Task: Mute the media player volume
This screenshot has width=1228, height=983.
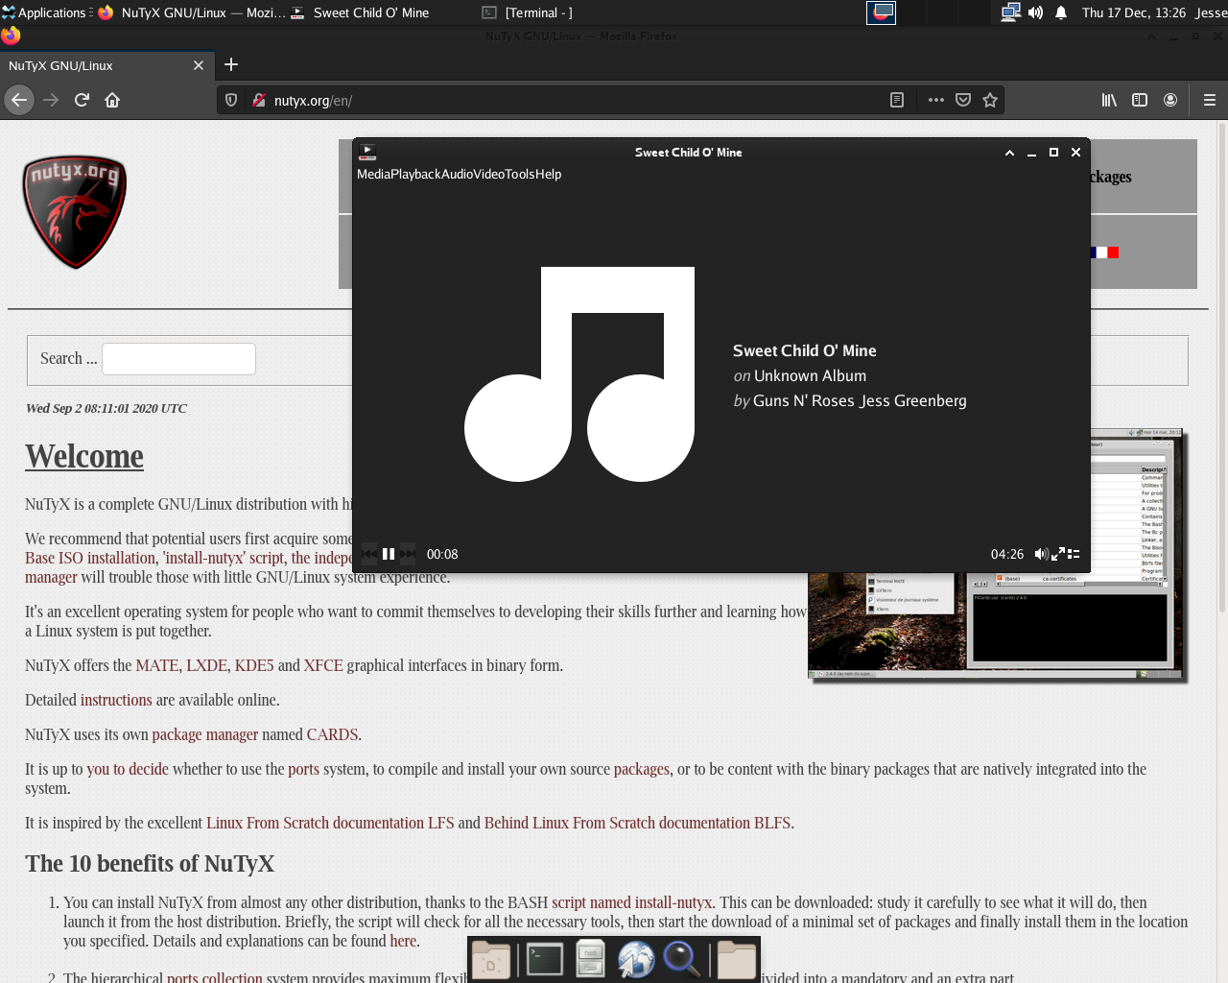Action: coord(1041,554)
